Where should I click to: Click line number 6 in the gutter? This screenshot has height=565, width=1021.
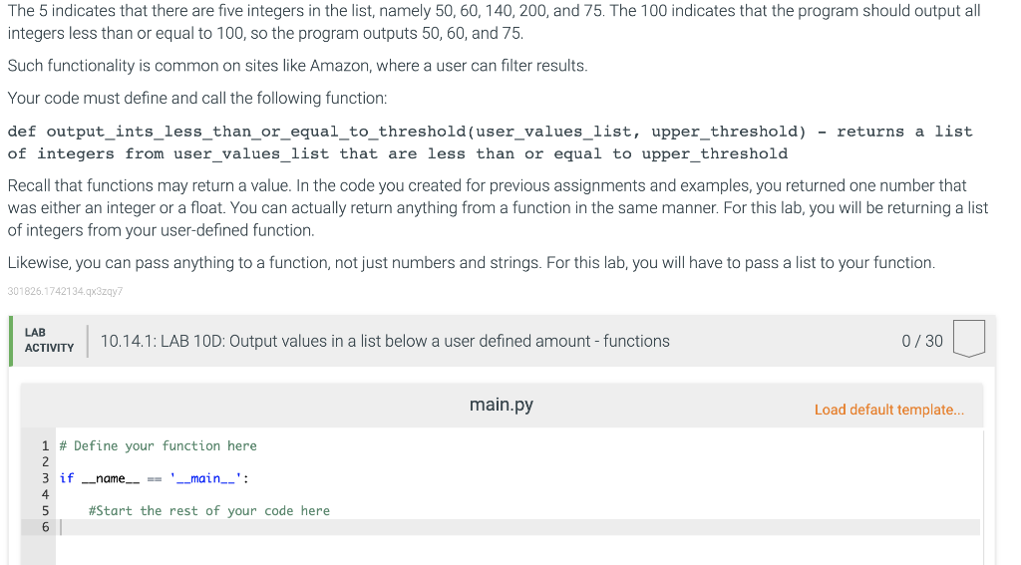coord(45,527)
